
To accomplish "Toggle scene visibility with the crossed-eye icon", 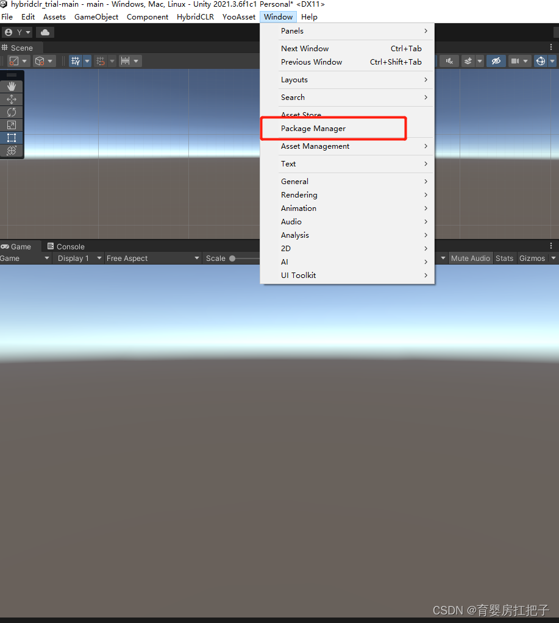I will click(x=496, y=61).
